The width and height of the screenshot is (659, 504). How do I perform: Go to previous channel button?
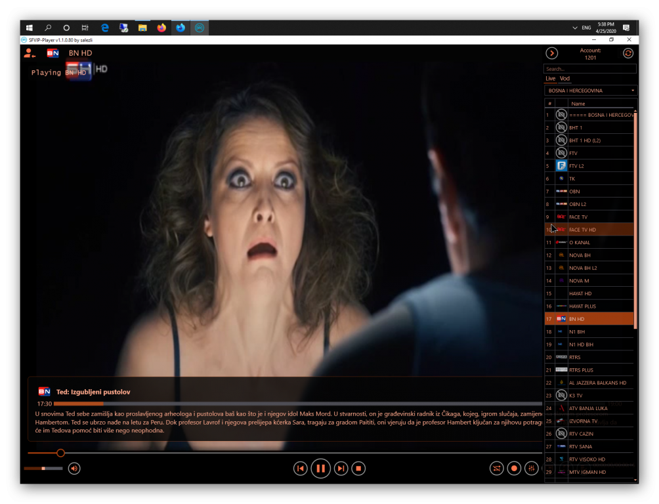(300, 469)
